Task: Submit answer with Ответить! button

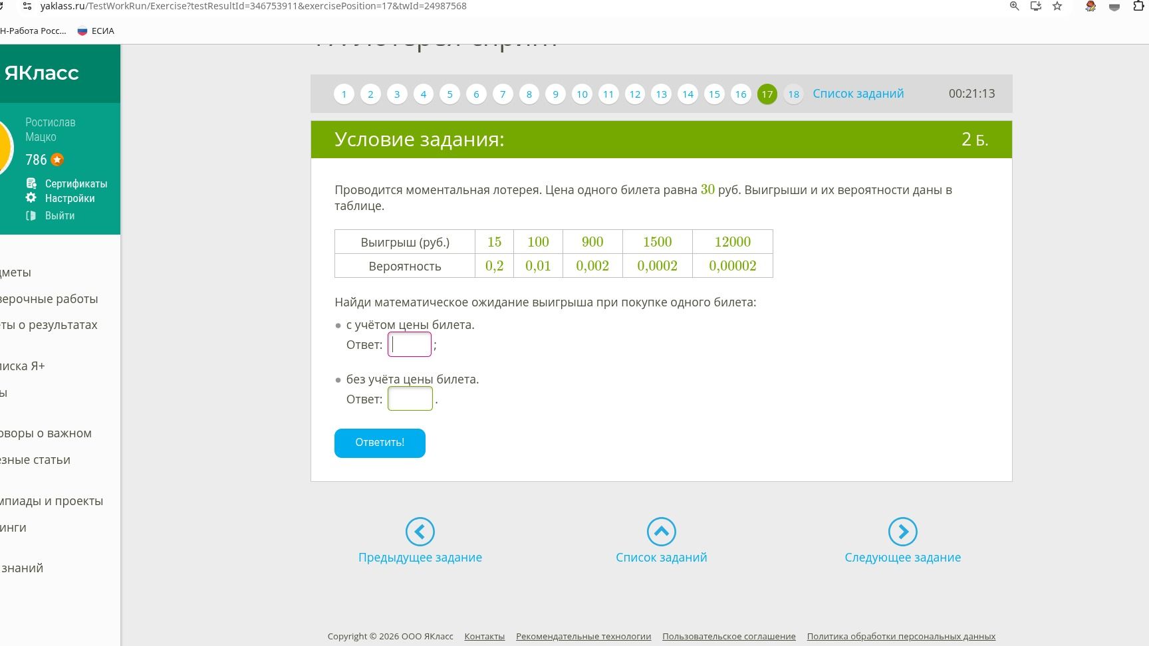Action: pyautogui.click(x=380, y=443)
